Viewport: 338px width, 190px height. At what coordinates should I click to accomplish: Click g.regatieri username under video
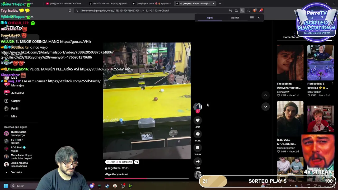[x=112, y=168]
